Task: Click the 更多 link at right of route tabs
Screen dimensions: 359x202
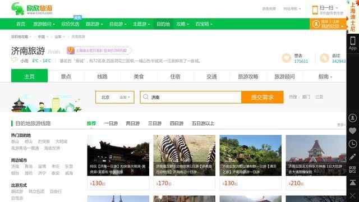Action: (341, 125)
